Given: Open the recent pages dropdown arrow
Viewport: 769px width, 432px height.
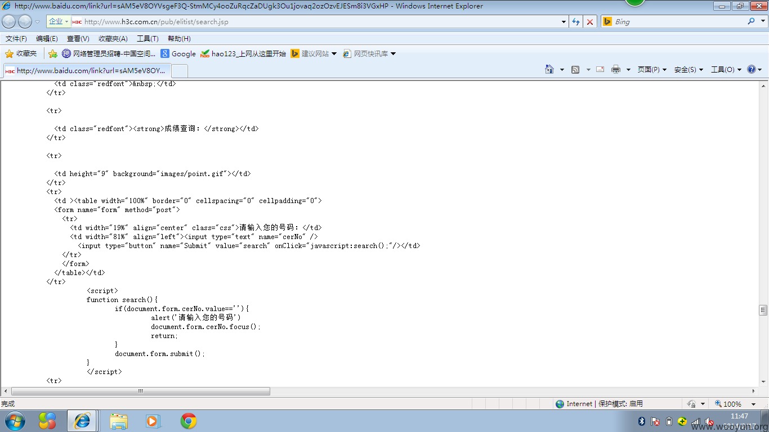Looking at the screenshot, I should pos(38,22).
